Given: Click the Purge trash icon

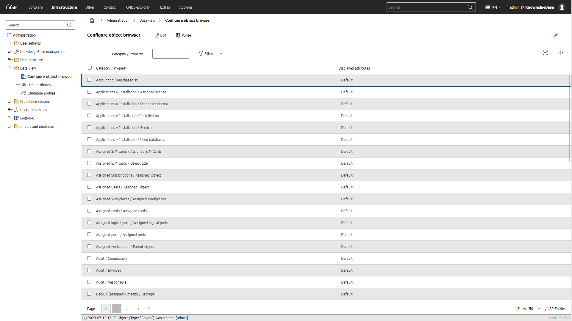Looking at the screenshot, I should tap(178, 35).
